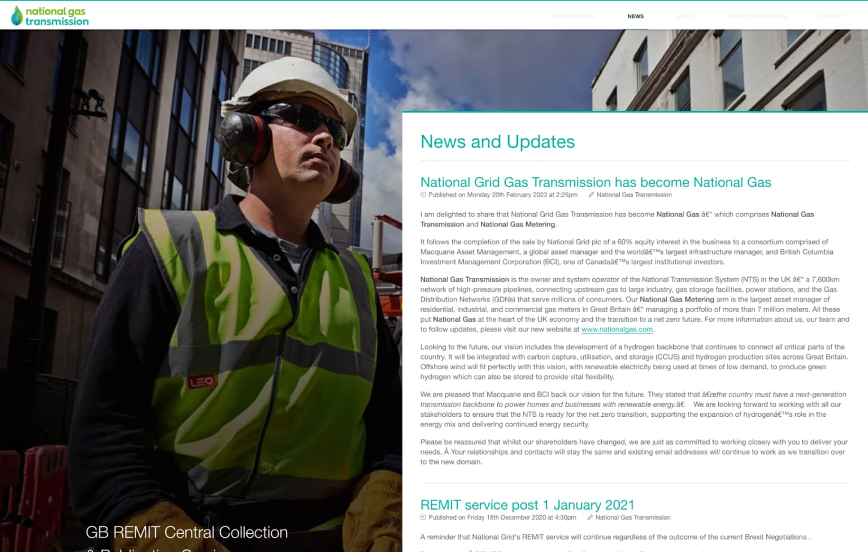This screenshot has width=868, height=552.
Task: Click REMIT article's author name text
Action: pyautogui.click(x=633, y=517)
